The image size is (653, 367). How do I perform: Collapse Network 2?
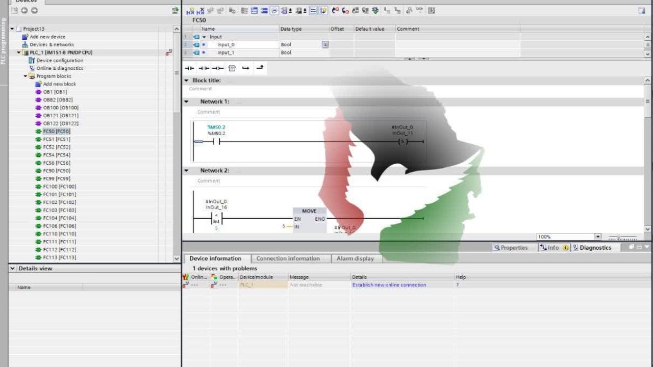[186, 170]
